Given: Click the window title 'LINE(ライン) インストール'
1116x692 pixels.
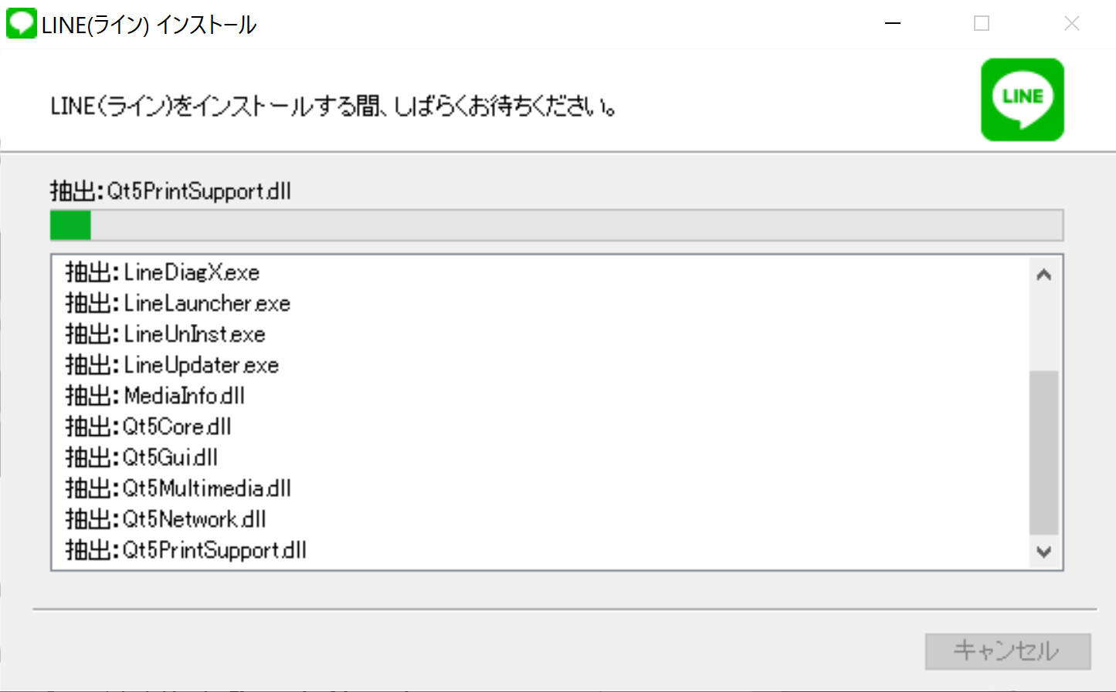Looking at the screenshot, I should (x=149, y=25).
